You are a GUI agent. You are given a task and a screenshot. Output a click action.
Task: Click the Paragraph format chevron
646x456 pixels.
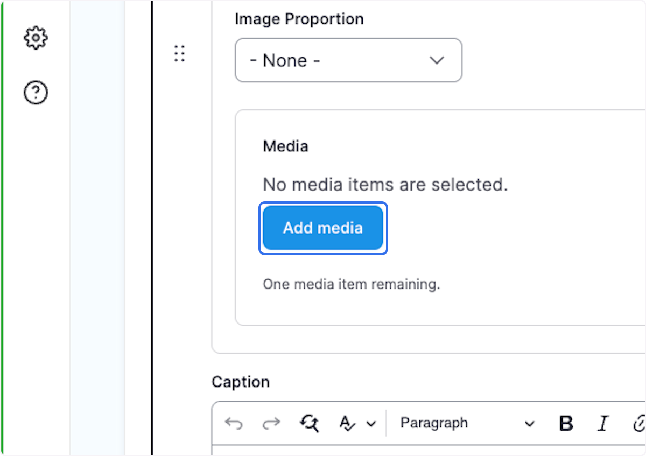click(530, 424)
